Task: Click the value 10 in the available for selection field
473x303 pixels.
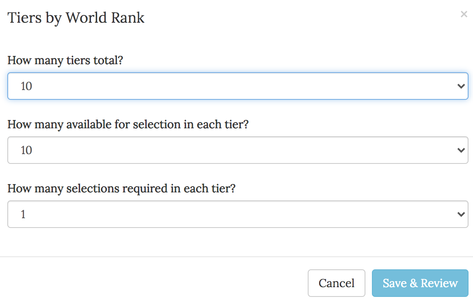Action: click(26, 150)
